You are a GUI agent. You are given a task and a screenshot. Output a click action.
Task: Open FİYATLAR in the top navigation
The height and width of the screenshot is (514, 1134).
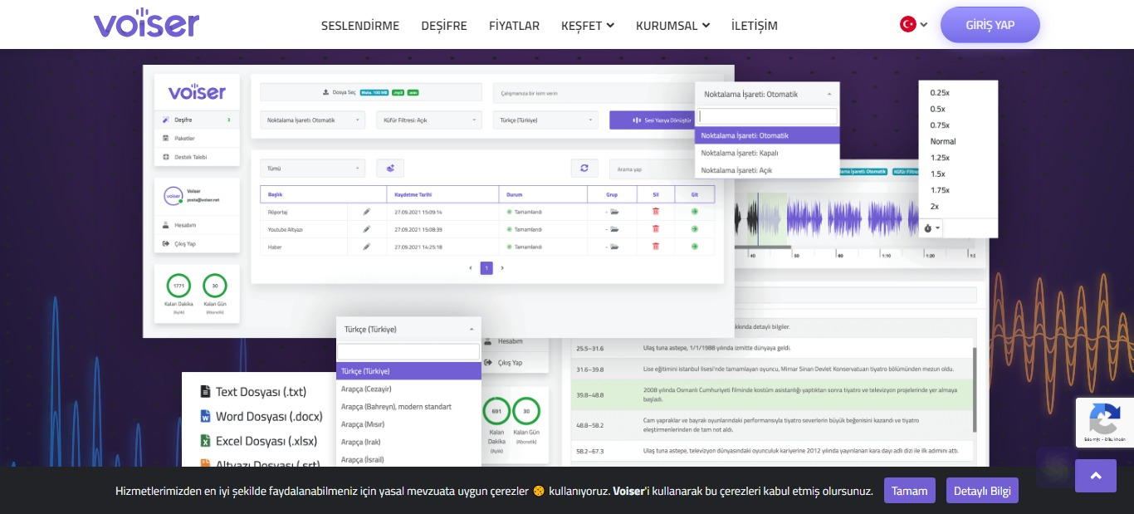coord(514,26)
